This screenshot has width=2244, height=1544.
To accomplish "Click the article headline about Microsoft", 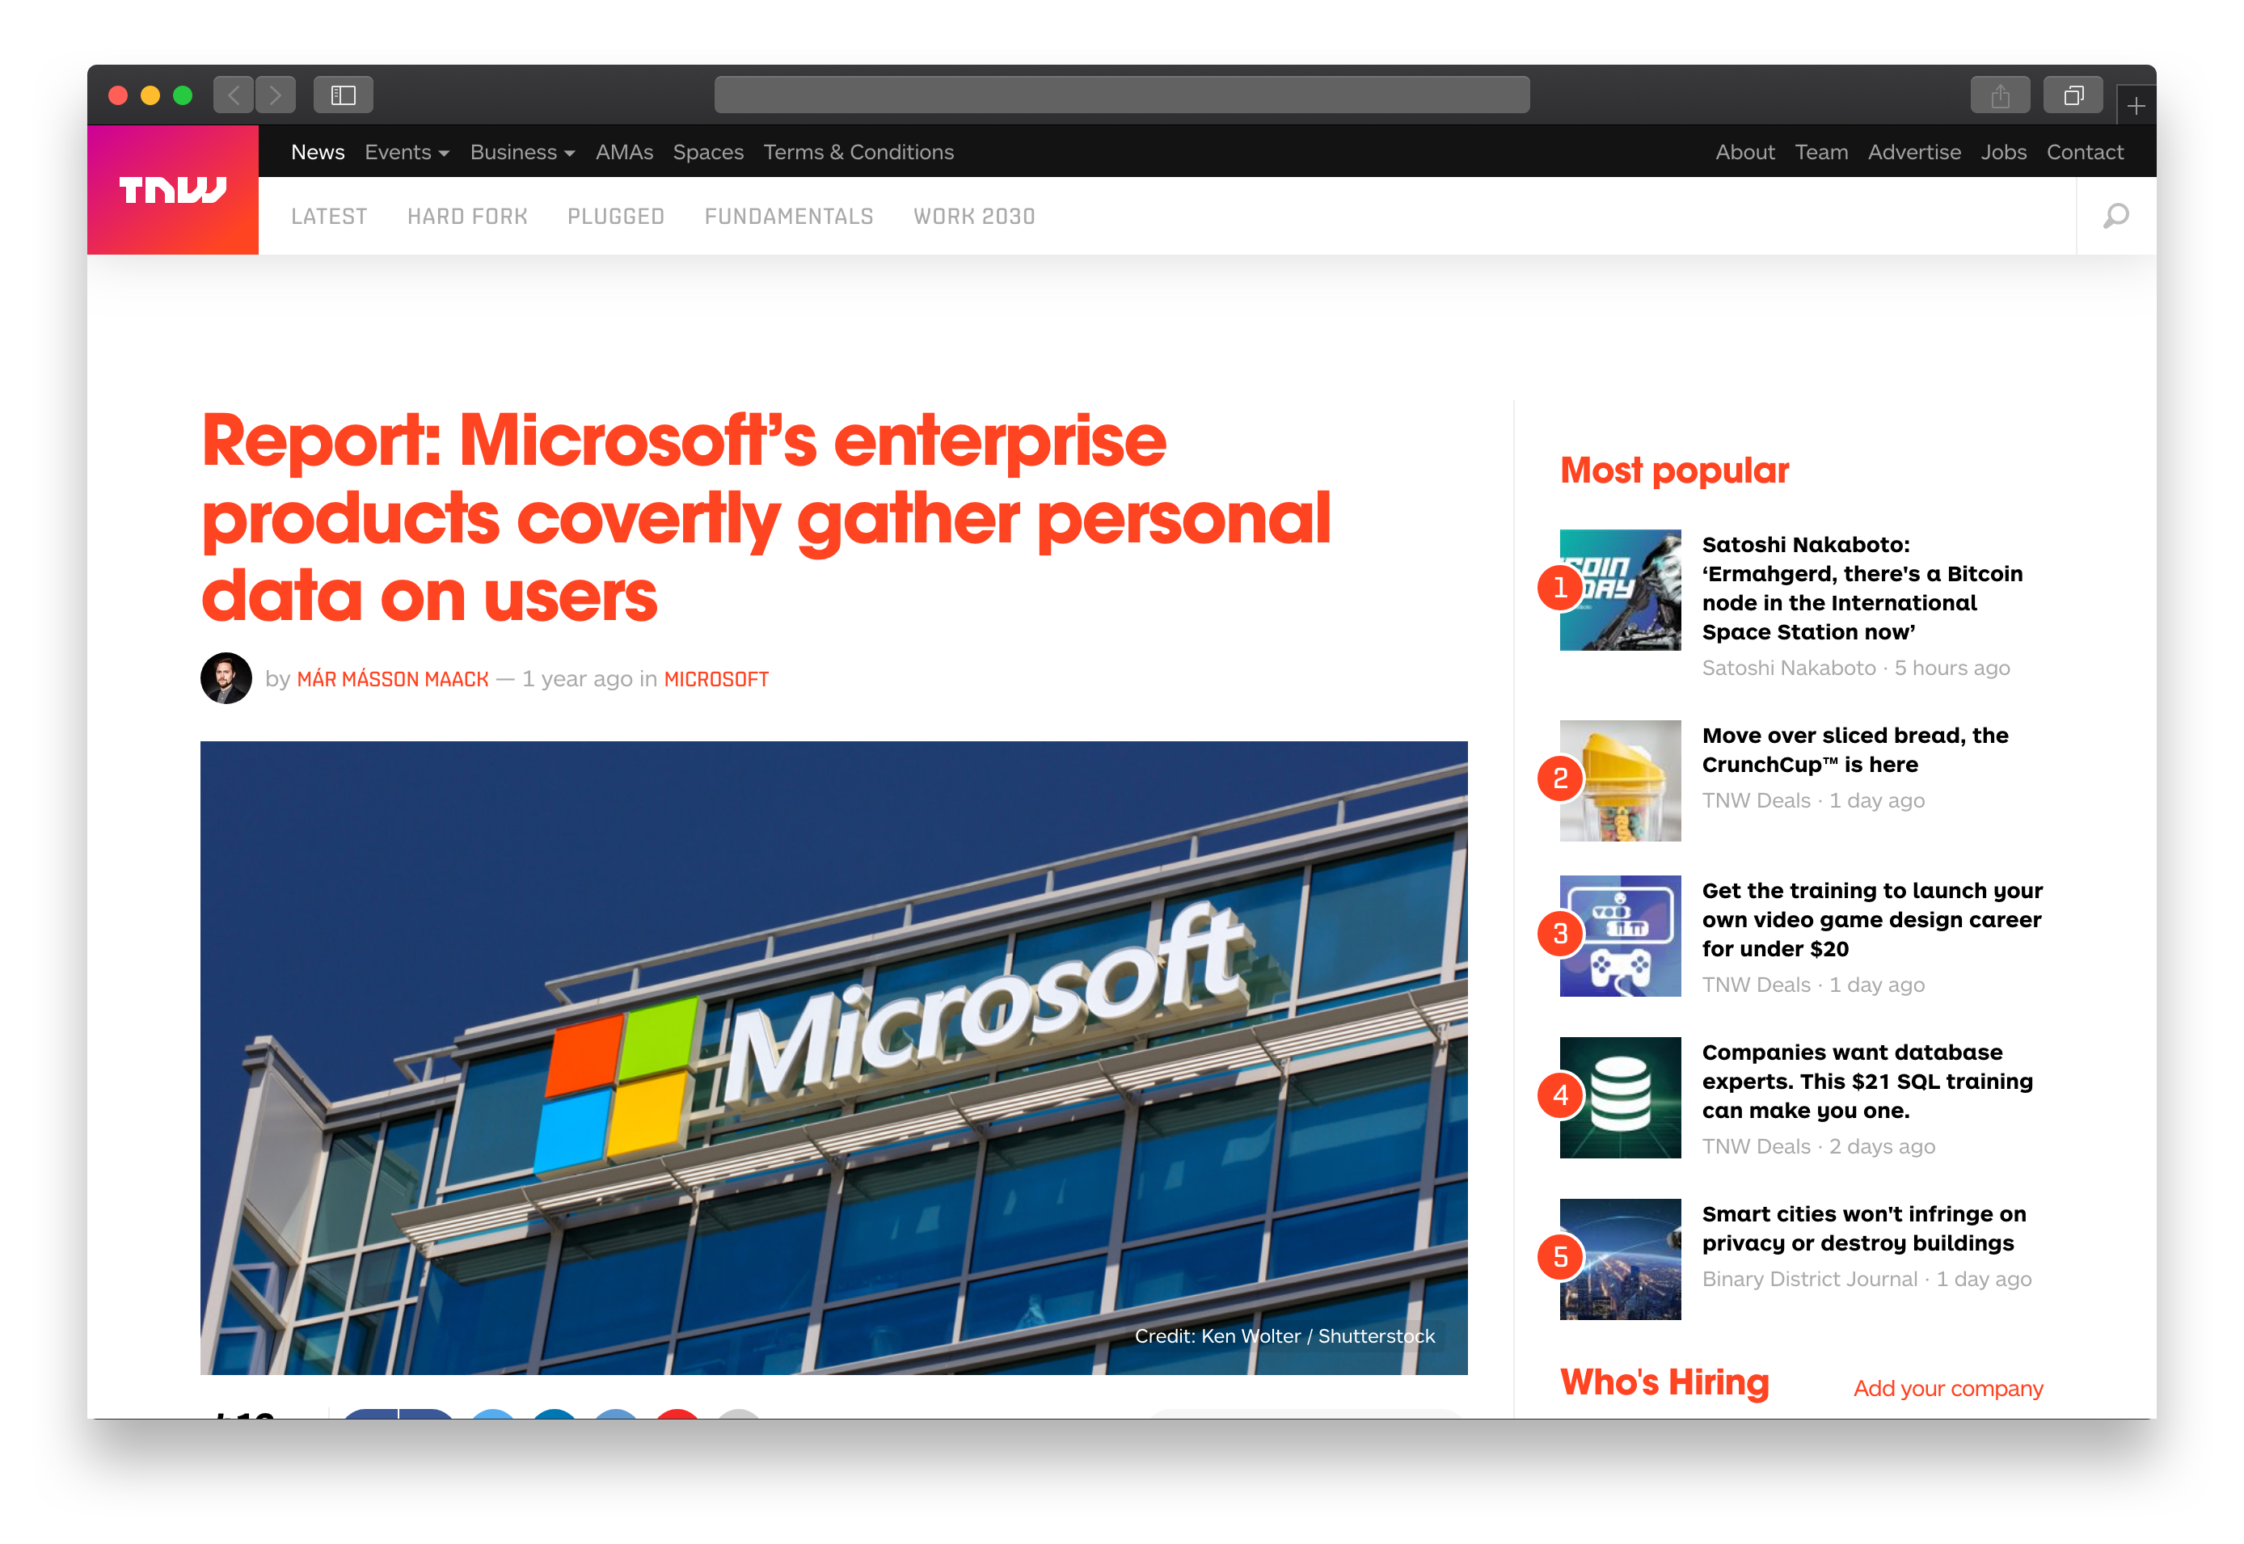I will pos(766,517).
